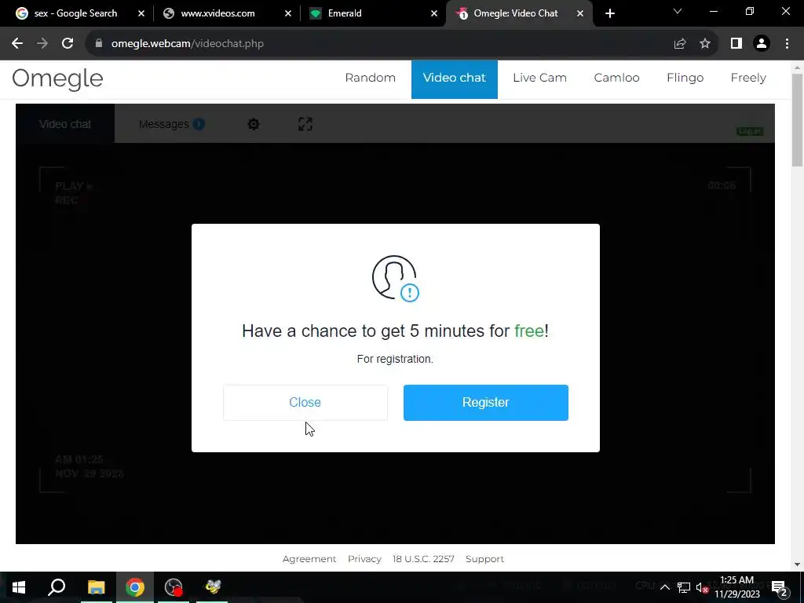Open Windows taskbar search icon

pyautogui.click(x=57, y=587)
